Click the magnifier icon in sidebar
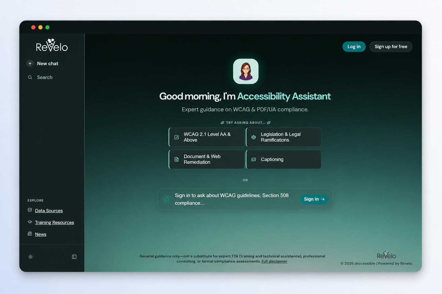Image resolution: width=442 pixels, height=294 pixels. coord(30,77)
